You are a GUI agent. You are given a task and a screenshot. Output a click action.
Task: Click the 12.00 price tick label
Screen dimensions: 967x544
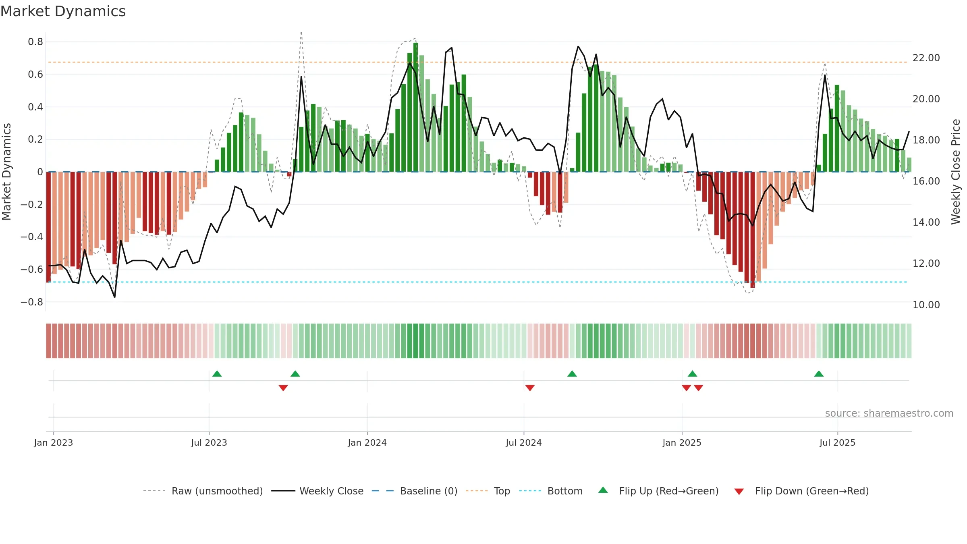pos(926,264)
